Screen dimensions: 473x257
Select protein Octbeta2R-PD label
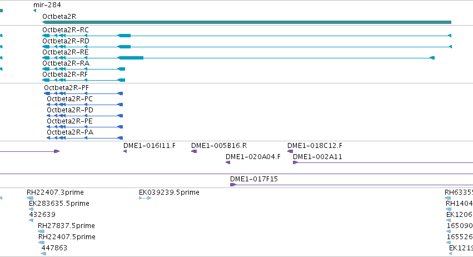(70, 110)
